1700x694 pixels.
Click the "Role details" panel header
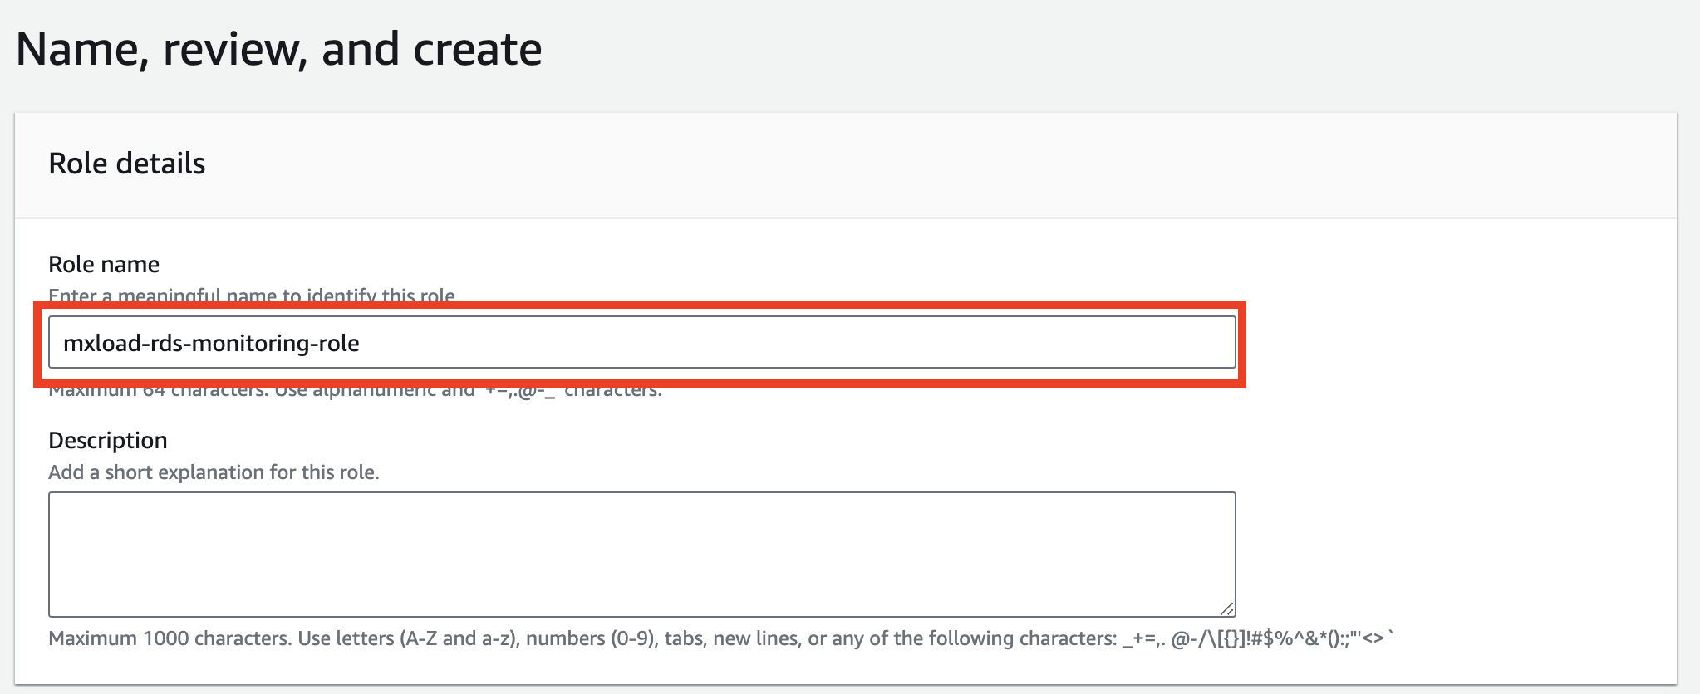[x=127, y=164]
